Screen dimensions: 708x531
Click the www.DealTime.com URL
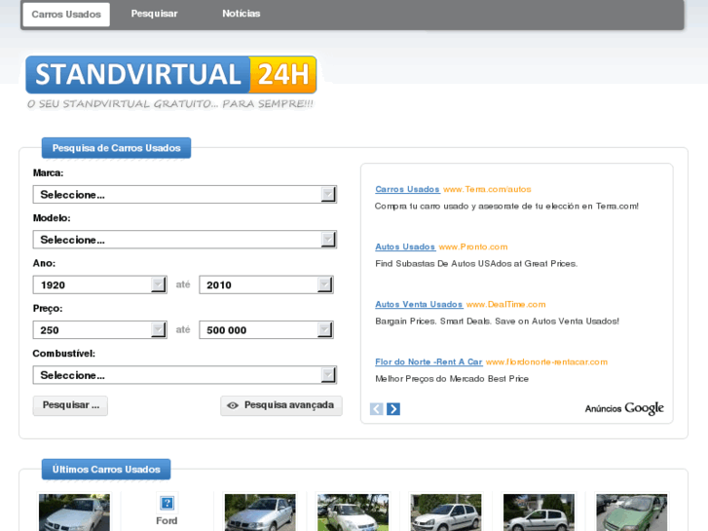(505, 304)
